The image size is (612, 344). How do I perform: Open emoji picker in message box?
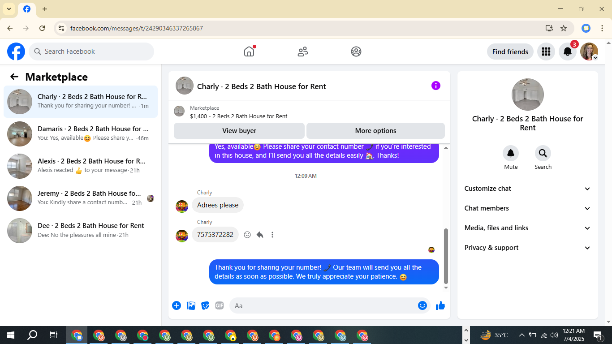pyautogui.click(x=422, y=305)
